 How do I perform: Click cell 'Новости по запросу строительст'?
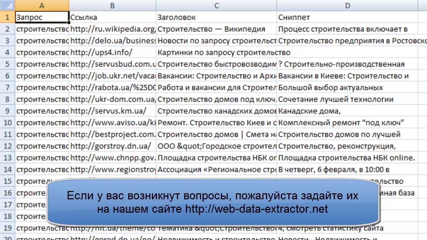click(217, 41)
